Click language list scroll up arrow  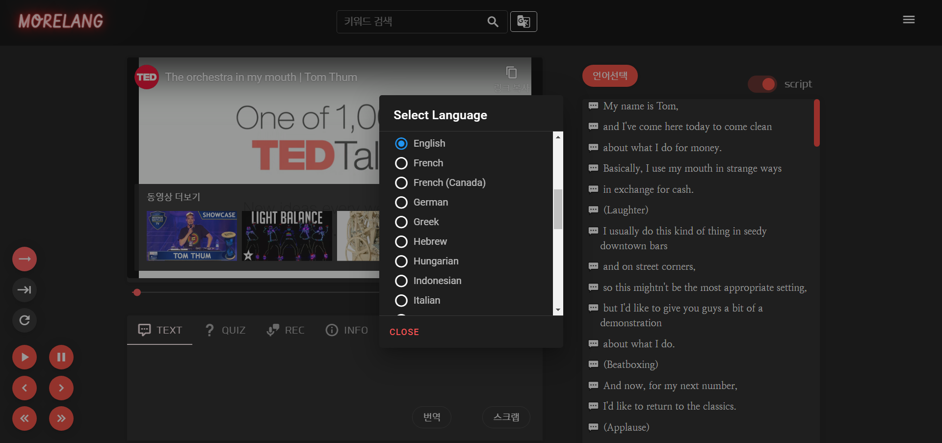tap(558, 137)
